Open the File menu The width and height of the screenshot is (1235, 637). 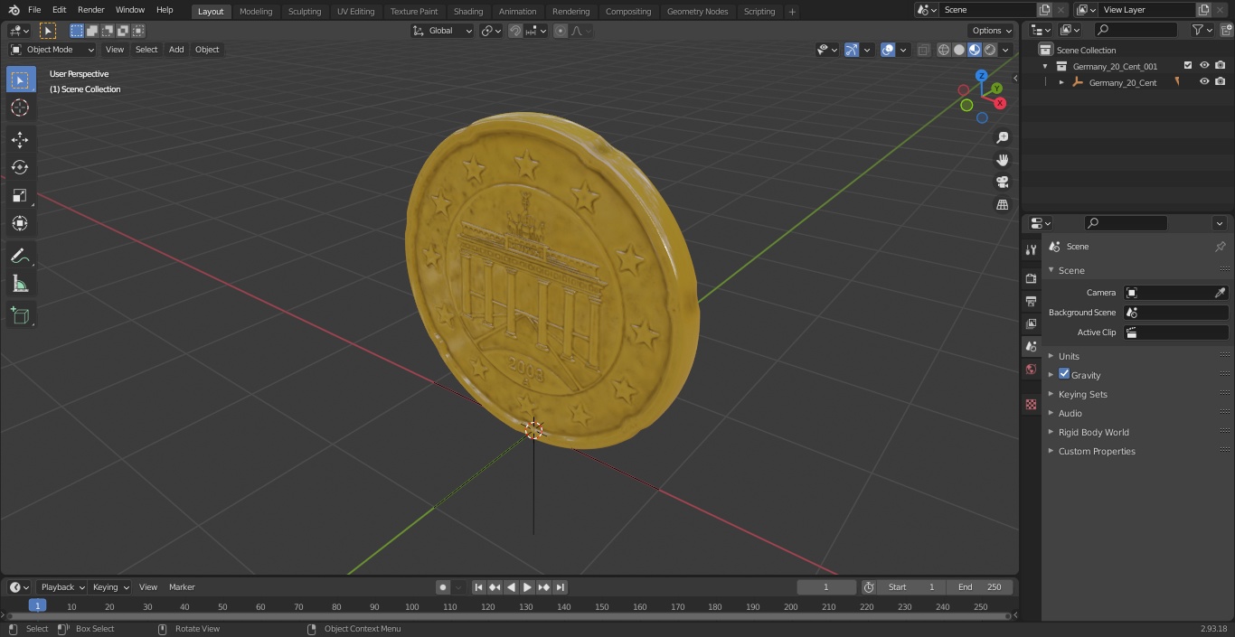point(34,10)
